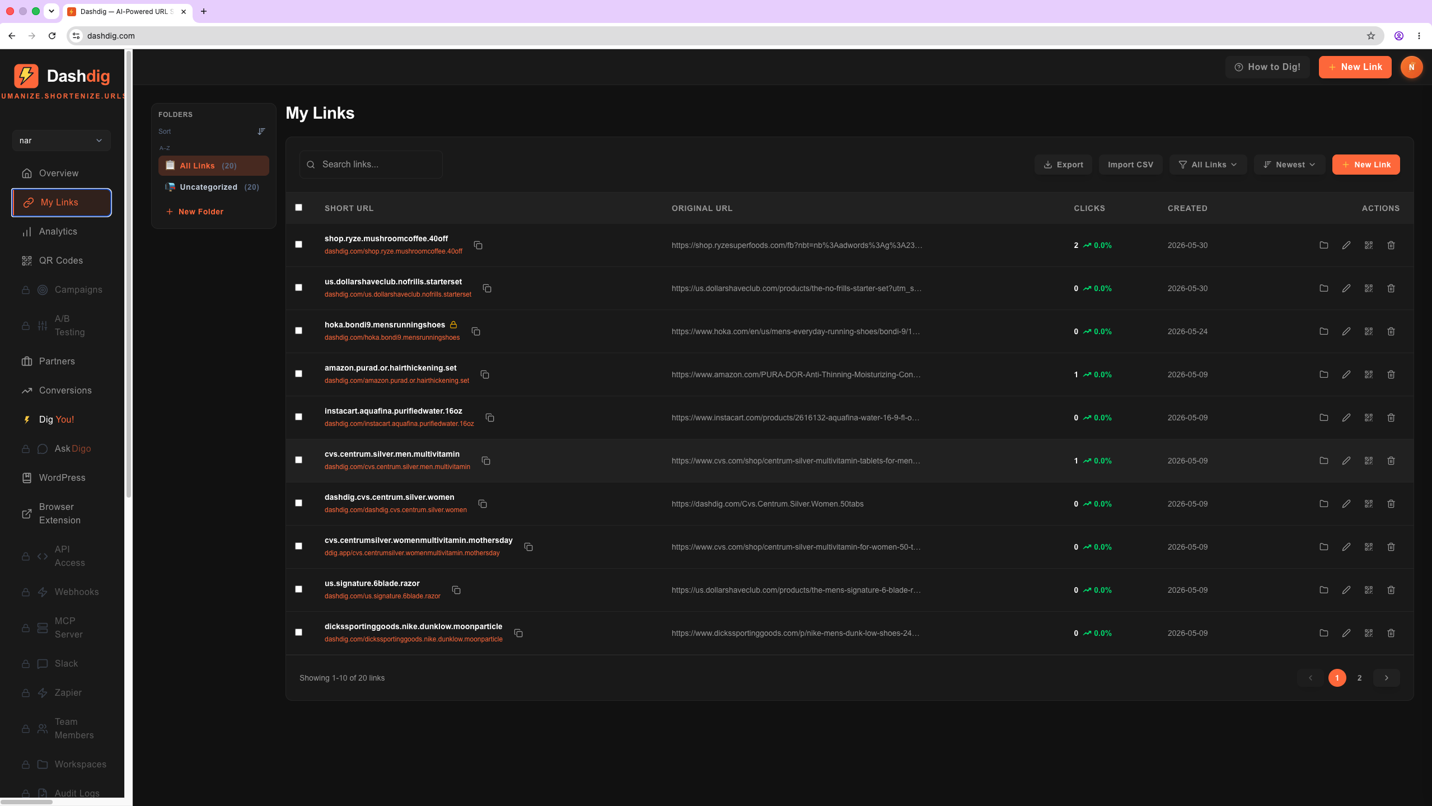1432x806 pixels.
Task: Check the shop.ryze.mushroomcoffee.40off row
Action: 299,245
